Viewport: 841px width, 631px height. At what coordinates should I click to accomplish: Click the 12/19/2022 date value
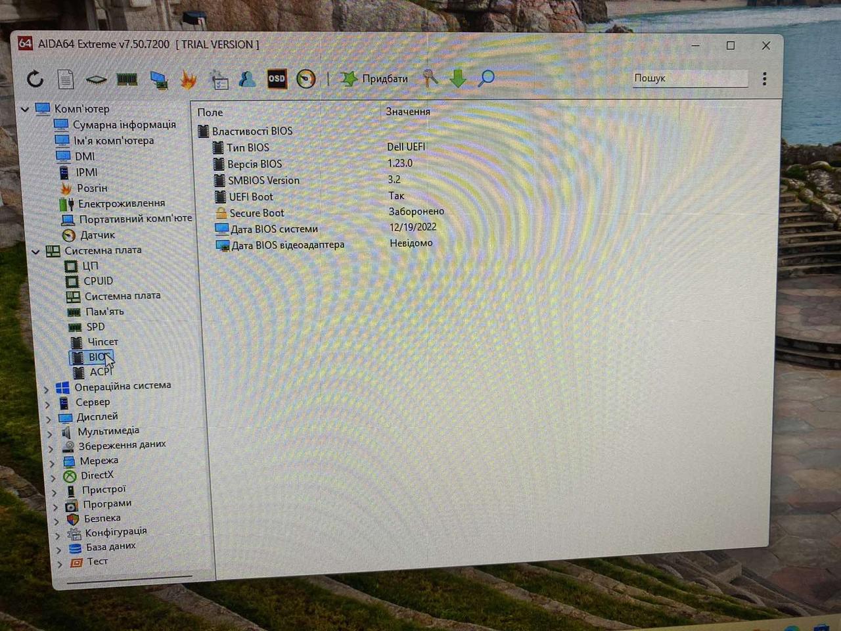[413, 227]
